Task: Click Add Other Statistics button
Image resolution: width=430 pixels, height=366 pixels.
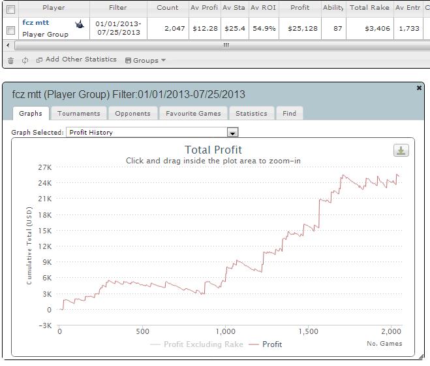Action: tap(76, 59)
